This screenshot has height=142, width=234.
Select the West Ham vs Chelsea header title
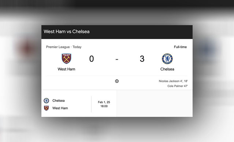[x=67, y=31]
